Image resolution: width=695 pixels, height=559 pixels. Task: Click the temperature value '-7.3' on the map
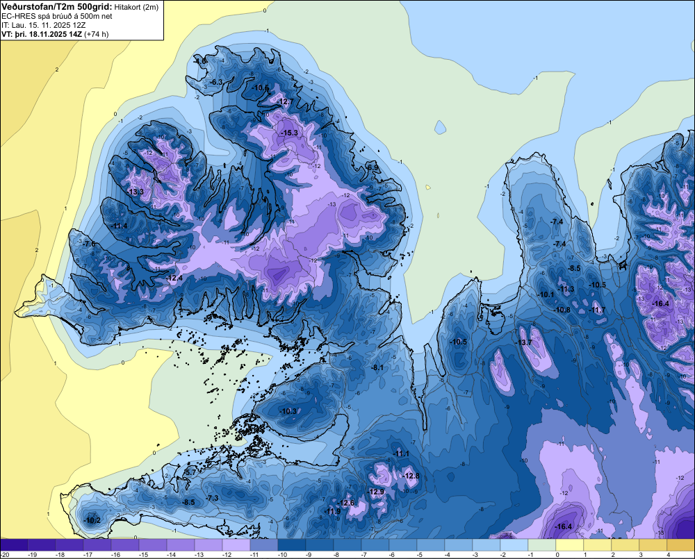click(212, 498)
